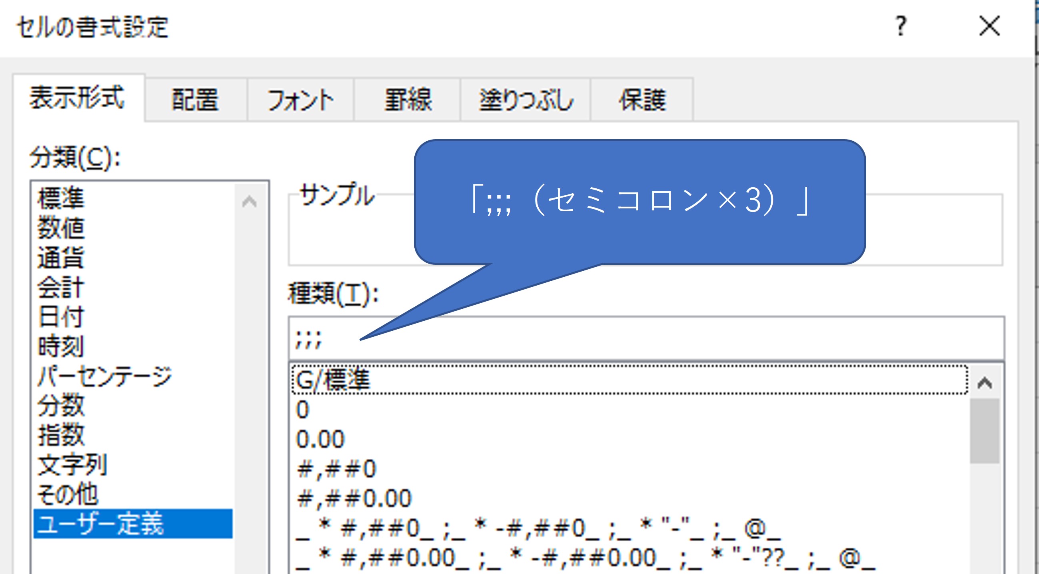Select the 0.00 format code
This screenshot has height=574, width=1039.
coord(629,439)
